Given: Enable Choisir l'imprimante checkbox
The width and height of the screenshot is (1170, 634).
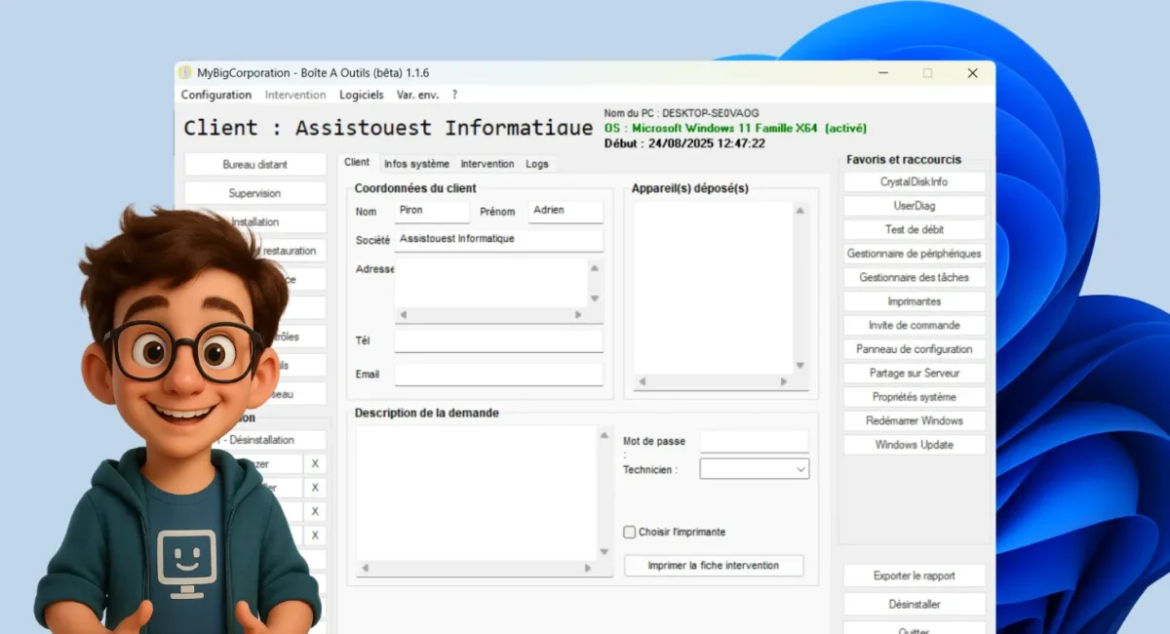Looking at the screenshot, I should tap(630, 533).
